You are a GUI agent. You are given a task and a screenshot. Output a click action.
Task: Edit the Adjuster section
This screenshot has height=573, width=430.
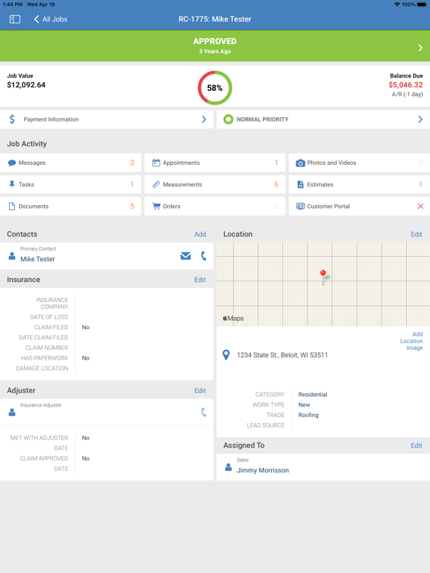(200, 391)
